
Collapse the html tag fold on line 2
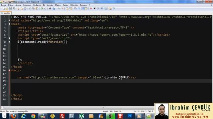click(9, 20)
